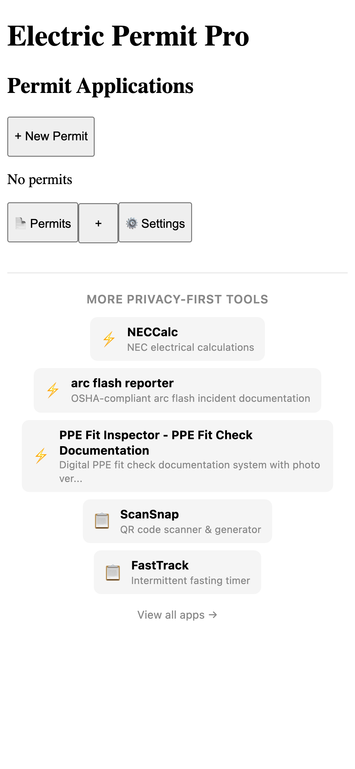The width and height of the screenshot is (355, 769).
Task: Click the clipboard icon beside ScanSnap
Action: [102, 521]
